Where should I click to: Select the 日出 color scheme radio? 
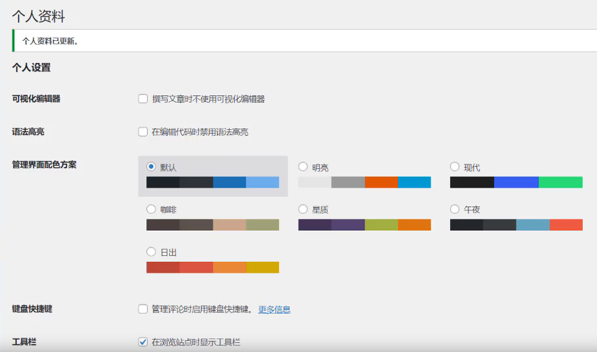click(151, 251)
